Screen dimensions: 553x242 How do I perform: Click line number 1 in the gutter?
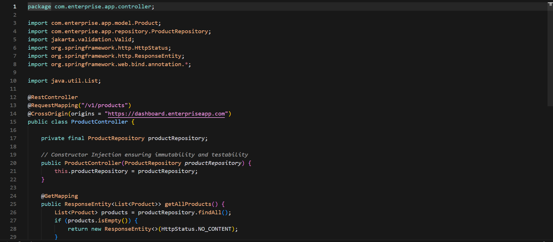click(15, 7)
